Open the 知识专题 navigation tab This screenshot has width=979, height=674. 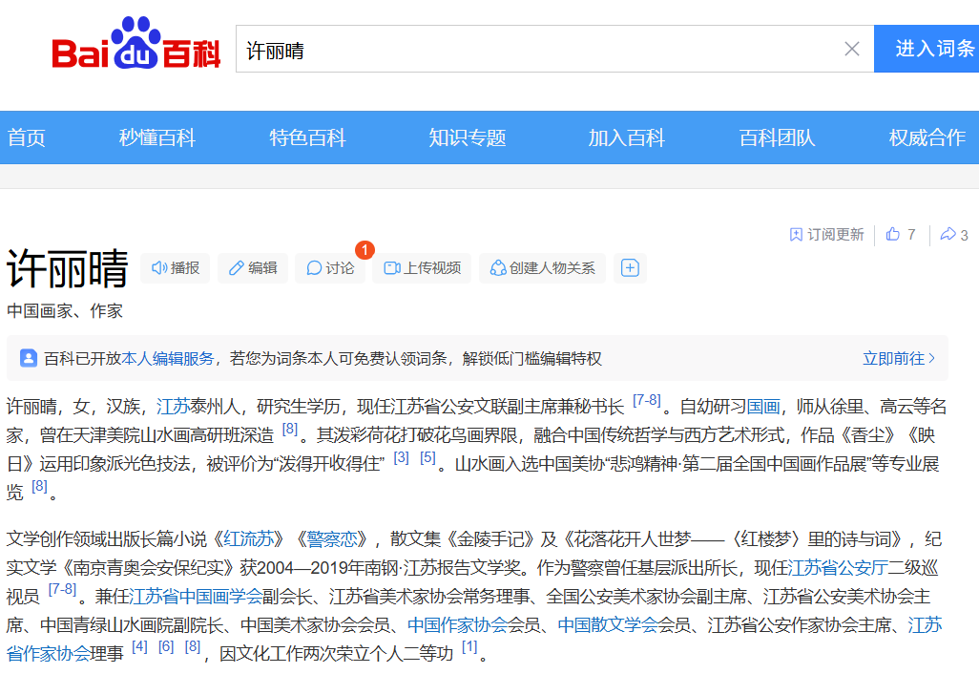point(467,137)
